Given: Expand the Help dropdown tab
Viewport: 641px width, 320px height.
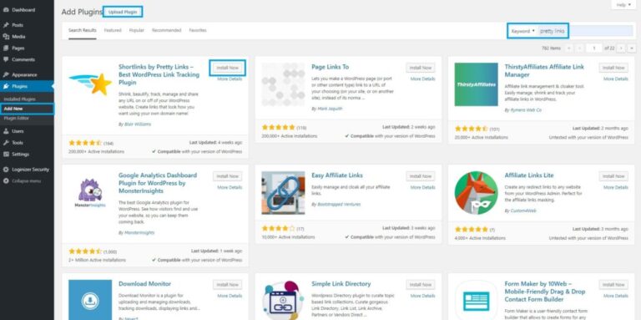Looking at the screenshot, I should click(x=623, y=4).
